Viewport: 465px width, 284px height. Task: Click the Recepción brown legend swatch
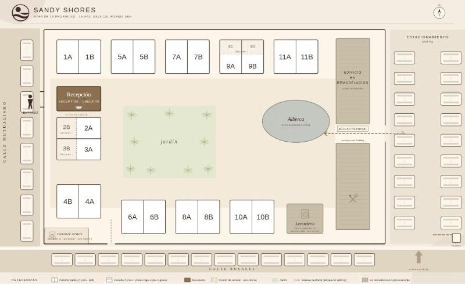click(x=187, y=280)
